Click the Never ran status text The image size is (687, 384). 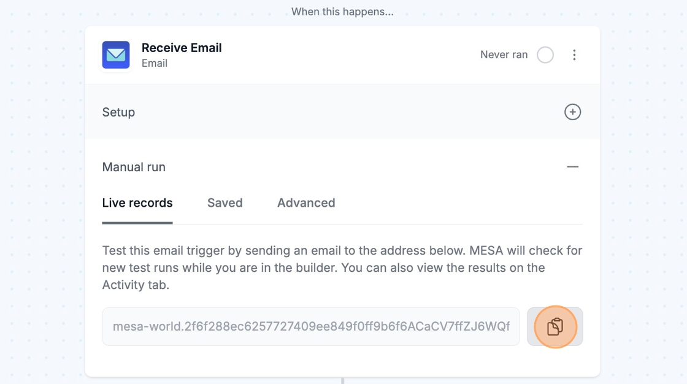pyautogui.click(x=504, y=55)
